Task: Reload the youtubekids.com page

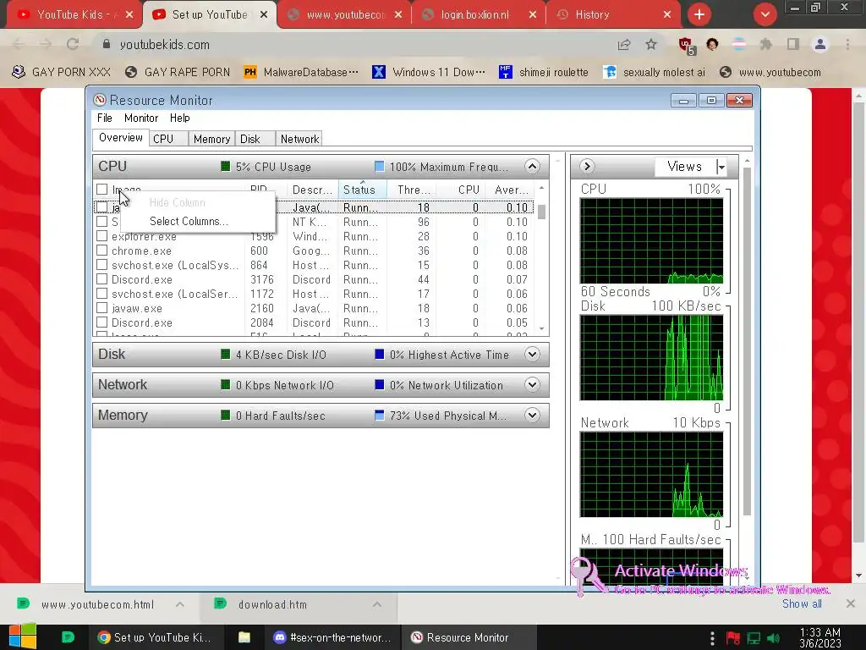Action: 73,44
